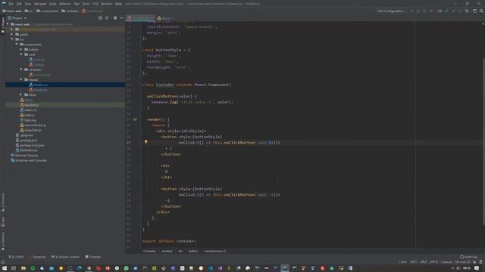This screenshot has width=485, height=272.
Task: Click the UTF-8 encoding in status bar
Action: (x=433, y=262)
